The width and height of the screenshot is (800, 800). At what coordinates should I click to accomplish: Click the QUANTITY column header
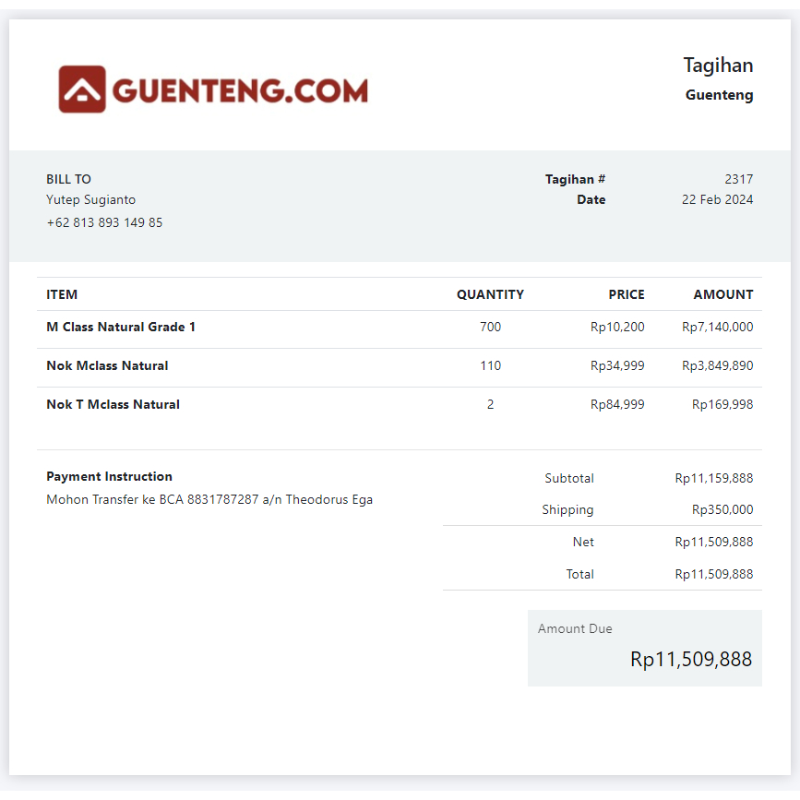pos(490,294)
